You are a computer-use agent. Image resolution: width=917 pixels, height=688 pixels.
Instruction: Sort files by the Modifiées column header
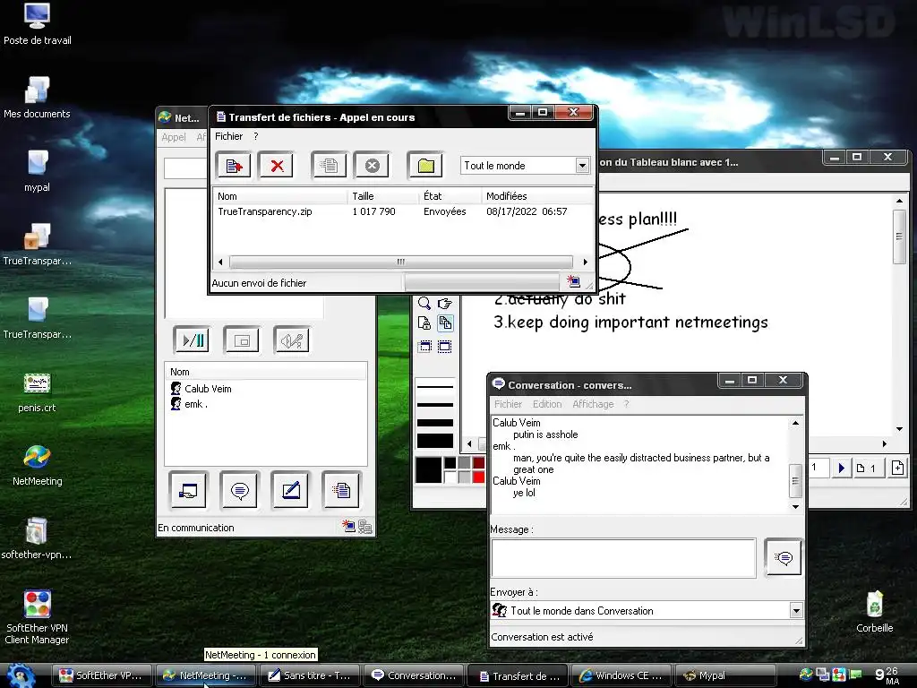pos(537,196)
